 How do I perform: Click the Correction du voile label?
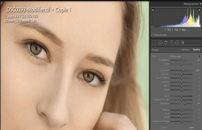coord(161,100)
